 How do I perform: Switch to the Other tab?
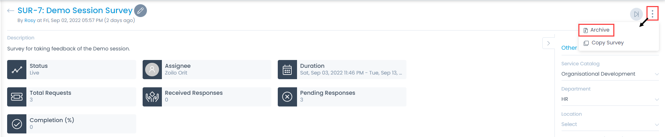(569, 48)
